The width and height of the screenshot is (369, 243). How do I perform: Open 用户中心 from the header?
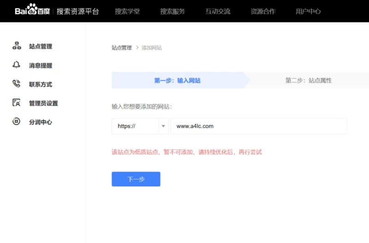coord(308,11)
